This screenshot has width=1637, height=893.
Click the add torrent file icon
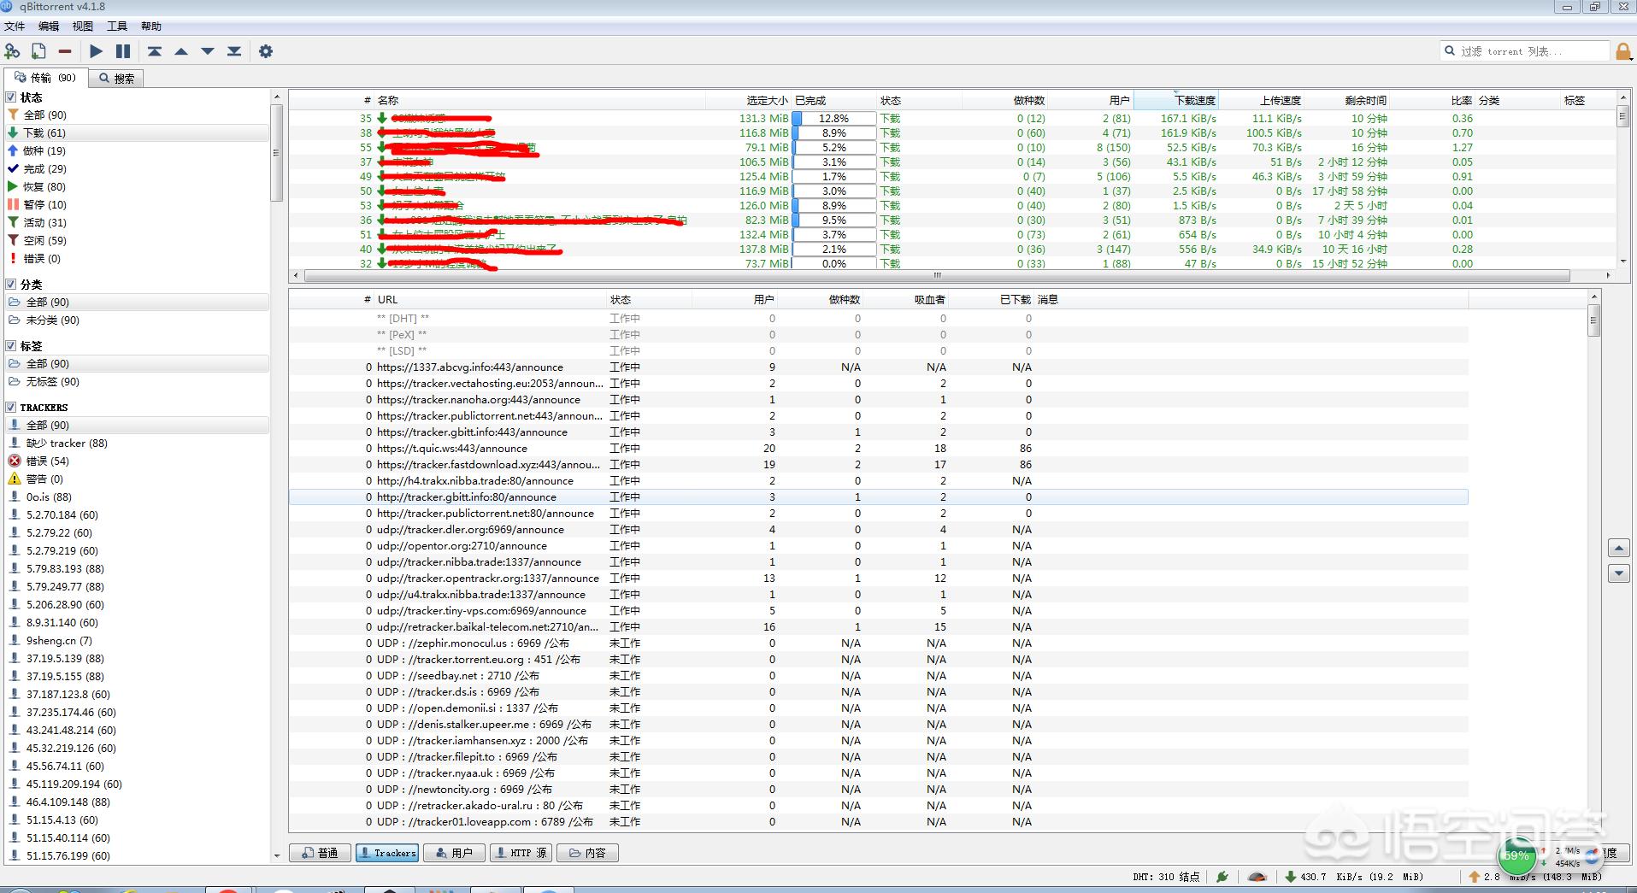[x=38, y=51]
